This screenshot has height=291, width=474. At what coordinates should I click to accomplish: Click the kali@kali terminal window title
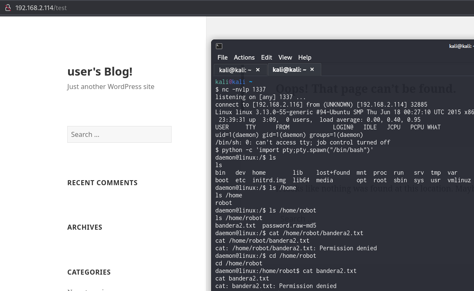tap(461, 46)
